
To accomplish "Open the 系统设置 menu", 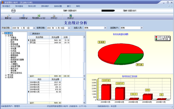I will 58,6.
